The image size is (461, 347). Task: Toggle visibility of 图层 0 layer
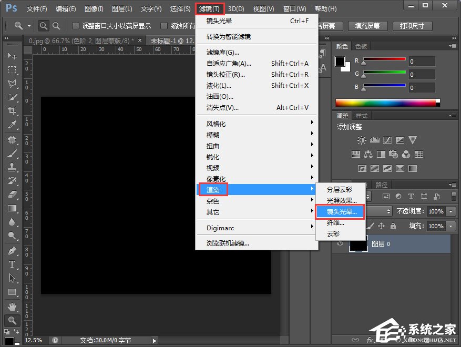340,244
